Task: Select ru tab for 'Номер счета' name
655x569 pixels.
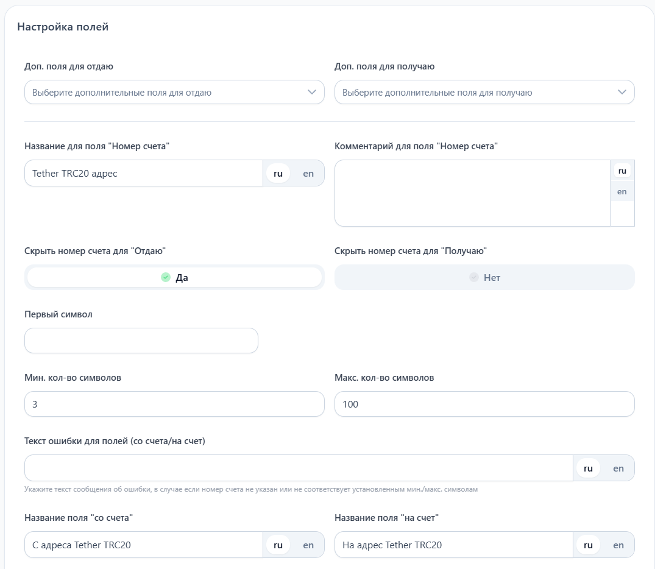Action: click(278, 174)
